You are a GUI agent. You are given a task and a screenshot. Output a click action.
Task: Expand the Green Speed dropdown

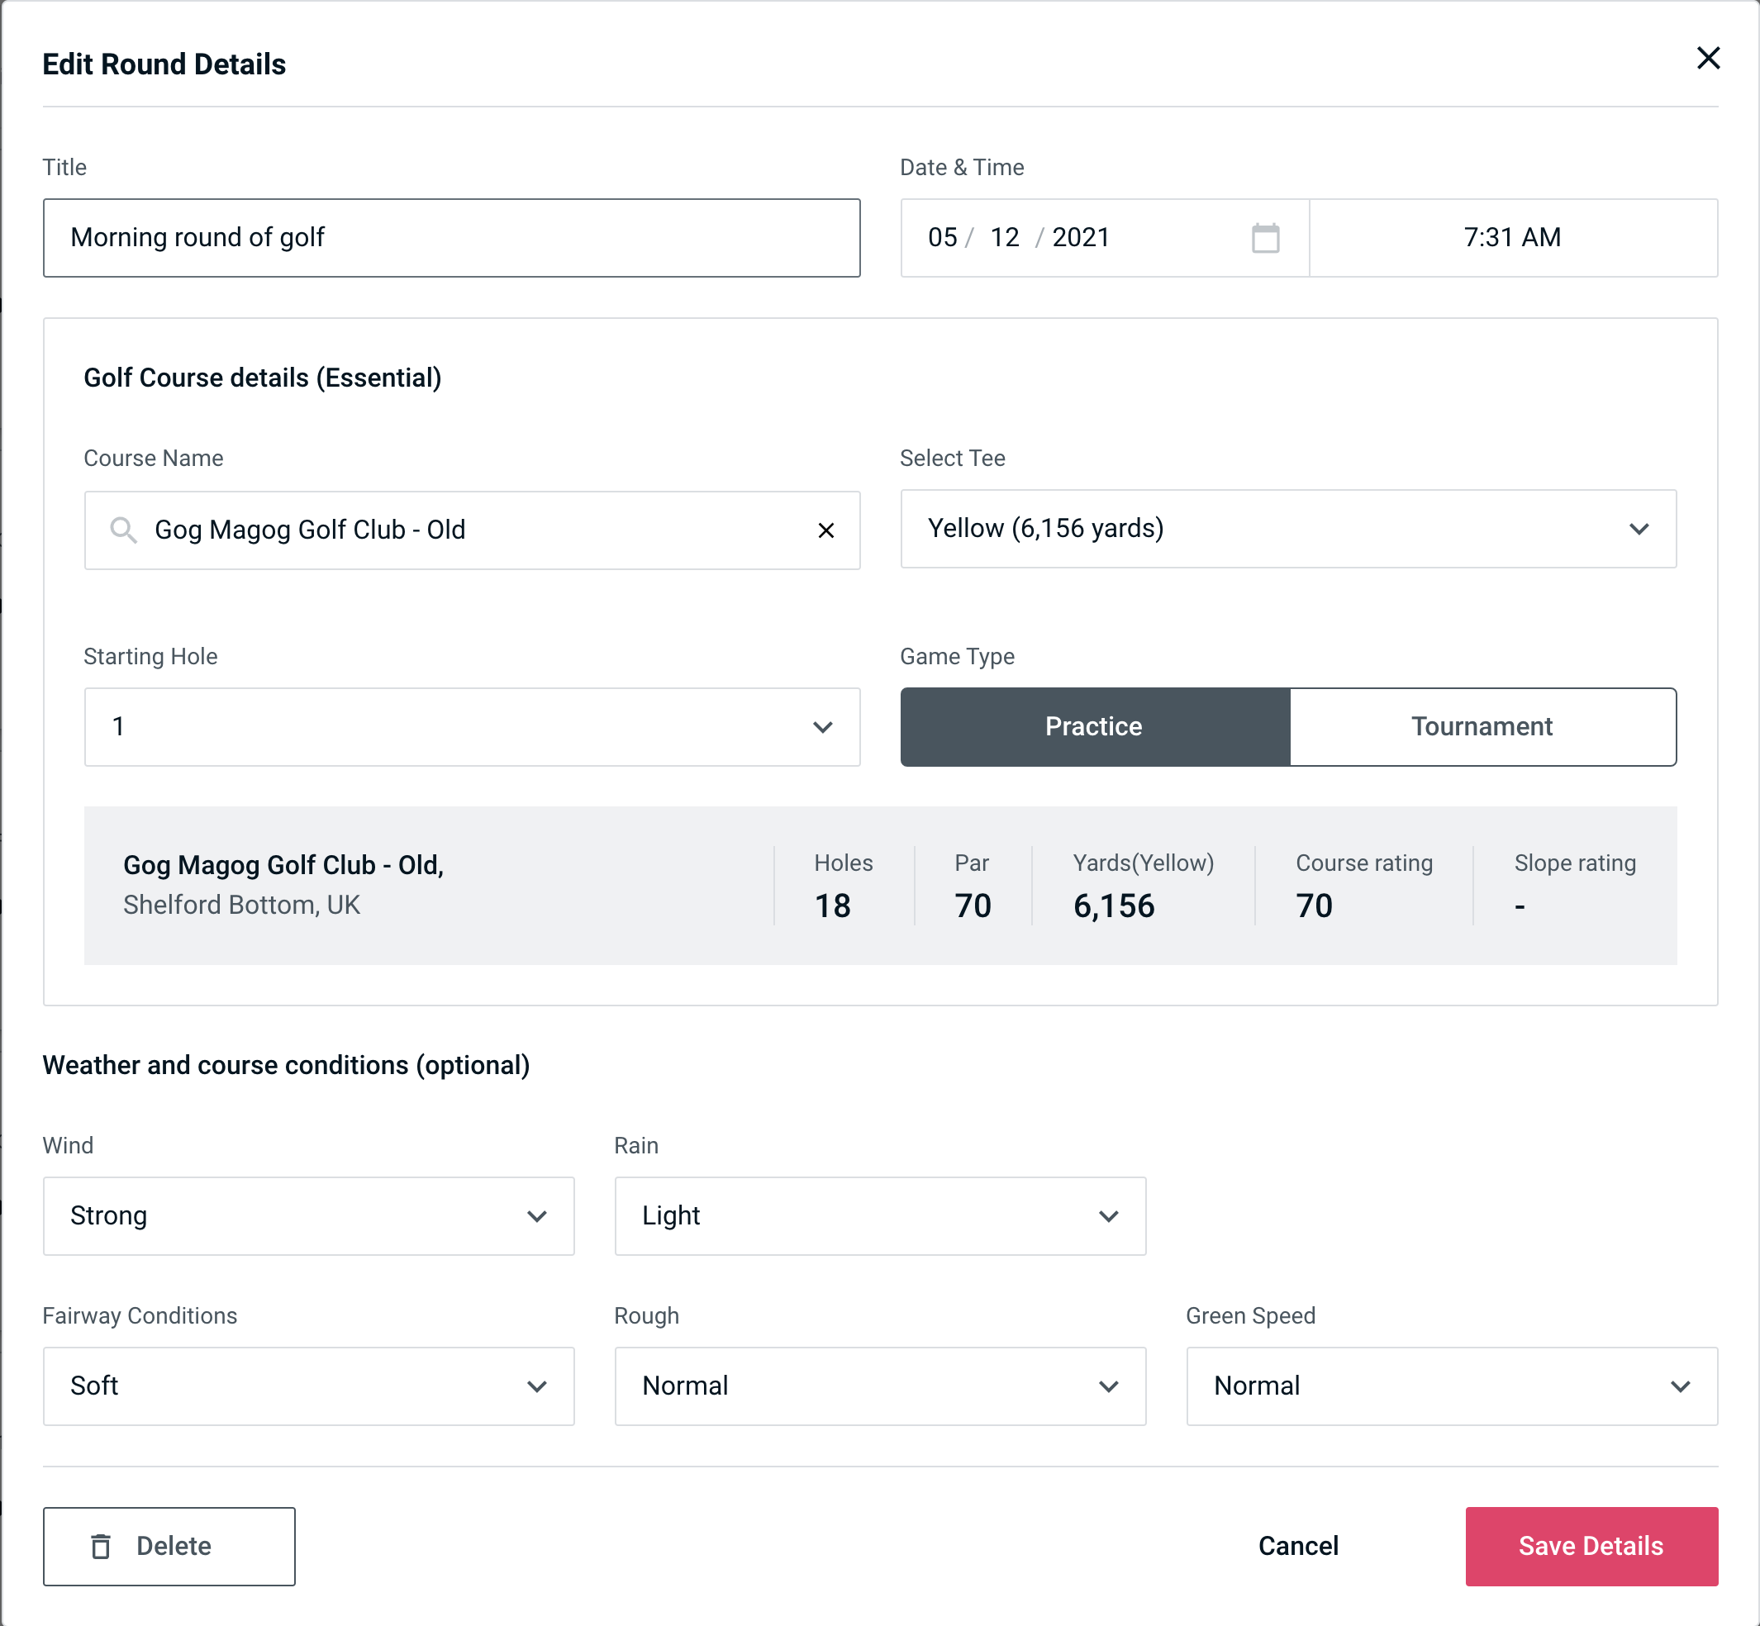(1450, 1386)
